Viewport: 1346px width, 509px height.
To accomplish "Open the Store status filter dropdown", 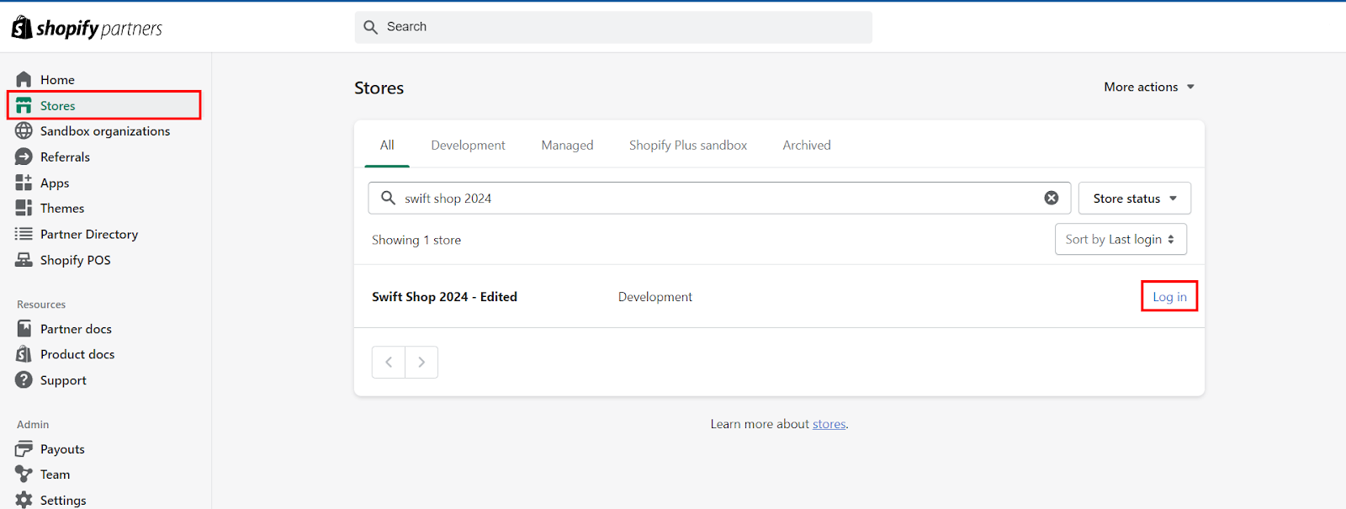I will [x=1135, y=198].
